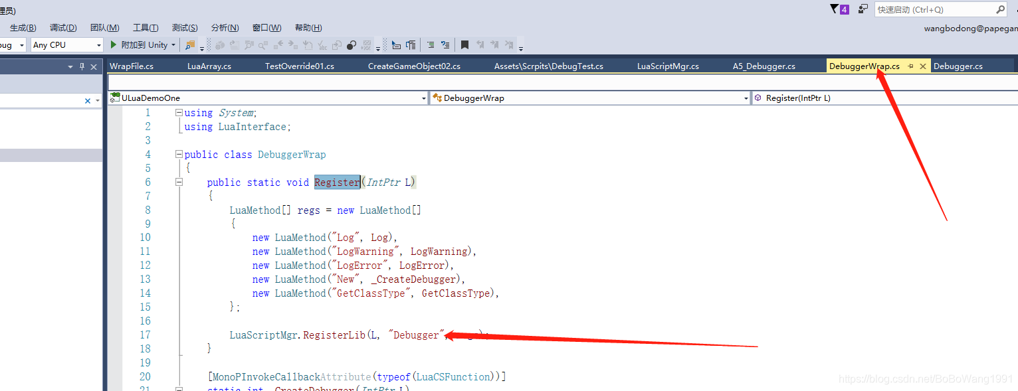This screenshot has width=1018, height=391.
Task: Collapse the DebuggerWrap class block
Action: click(x=179, y=155)
